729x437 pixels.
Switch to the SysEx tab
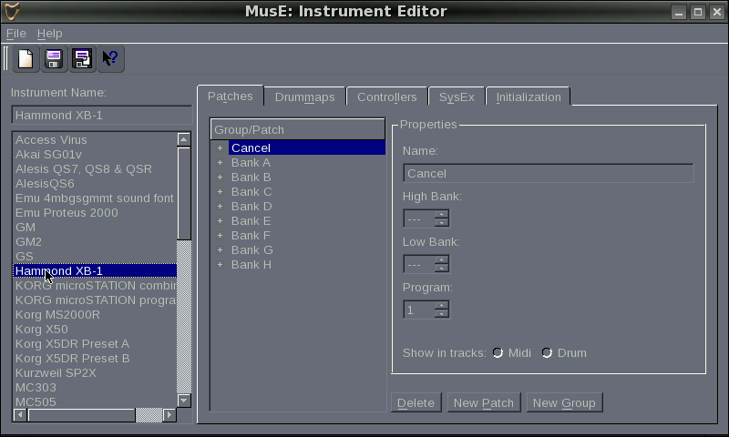point(457,97)
